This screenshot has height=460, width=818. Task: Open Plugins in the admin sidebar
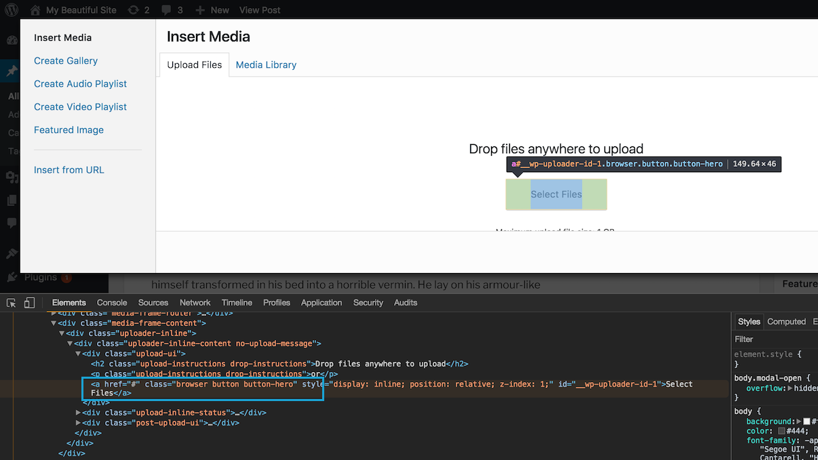41,277
